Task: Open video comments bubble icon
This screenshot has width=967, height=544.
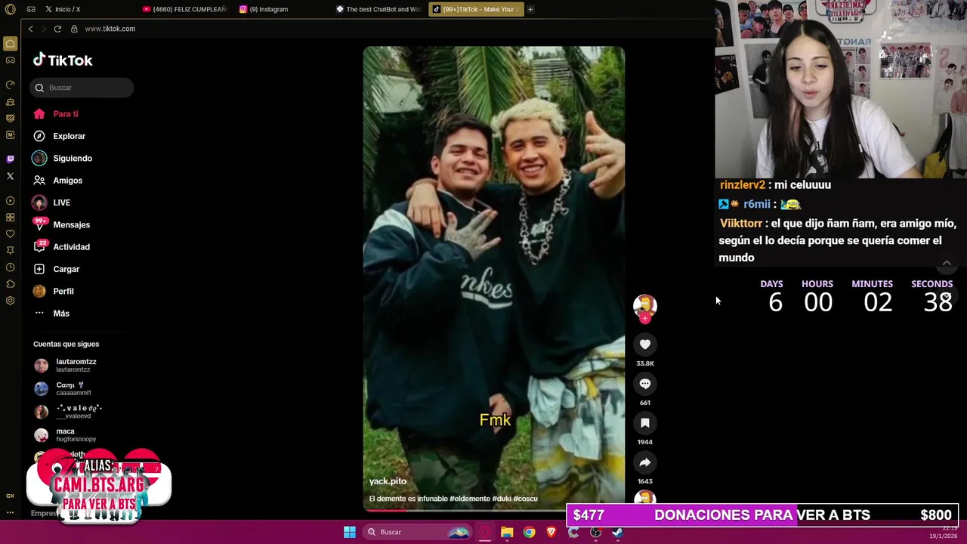Action: tap(645, 384)
